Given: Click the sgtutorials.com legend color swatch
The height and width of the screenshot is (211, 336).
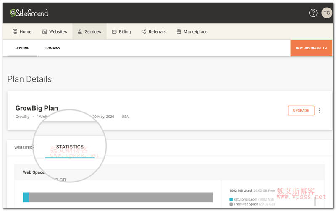Looking at the screenshot, I should [x=231, y=199].
